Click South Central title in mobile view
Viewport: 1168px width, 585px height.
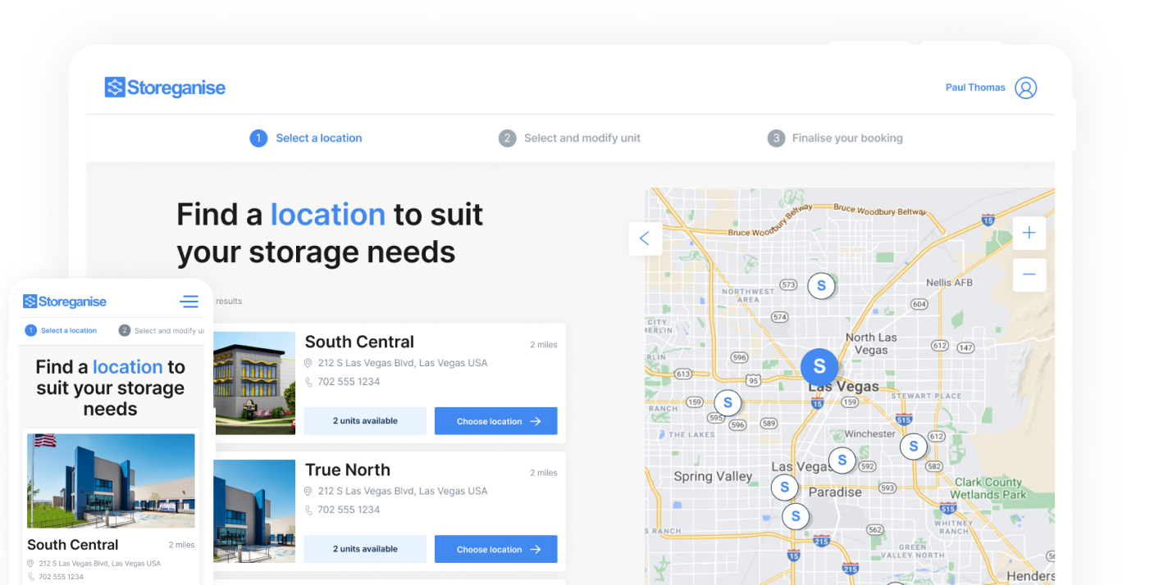73,545
